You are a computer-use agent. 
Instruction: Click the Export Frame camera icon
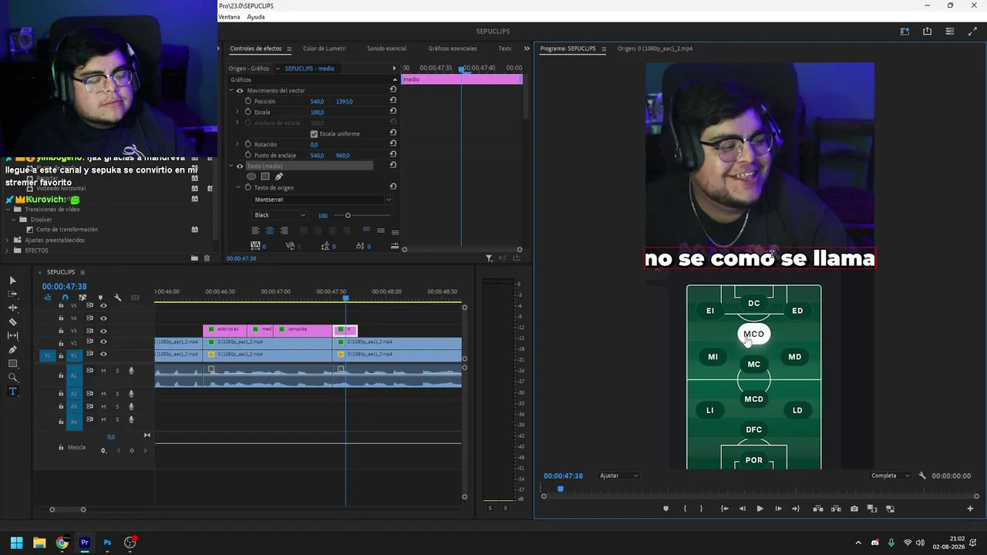[854, 509]
